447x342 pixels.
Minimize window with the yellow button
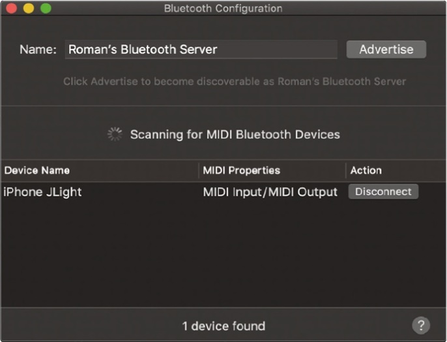29,8
